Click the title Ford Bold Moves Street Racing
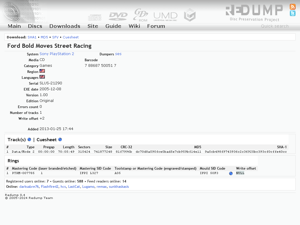300x225 pixels. pos(49,46)
